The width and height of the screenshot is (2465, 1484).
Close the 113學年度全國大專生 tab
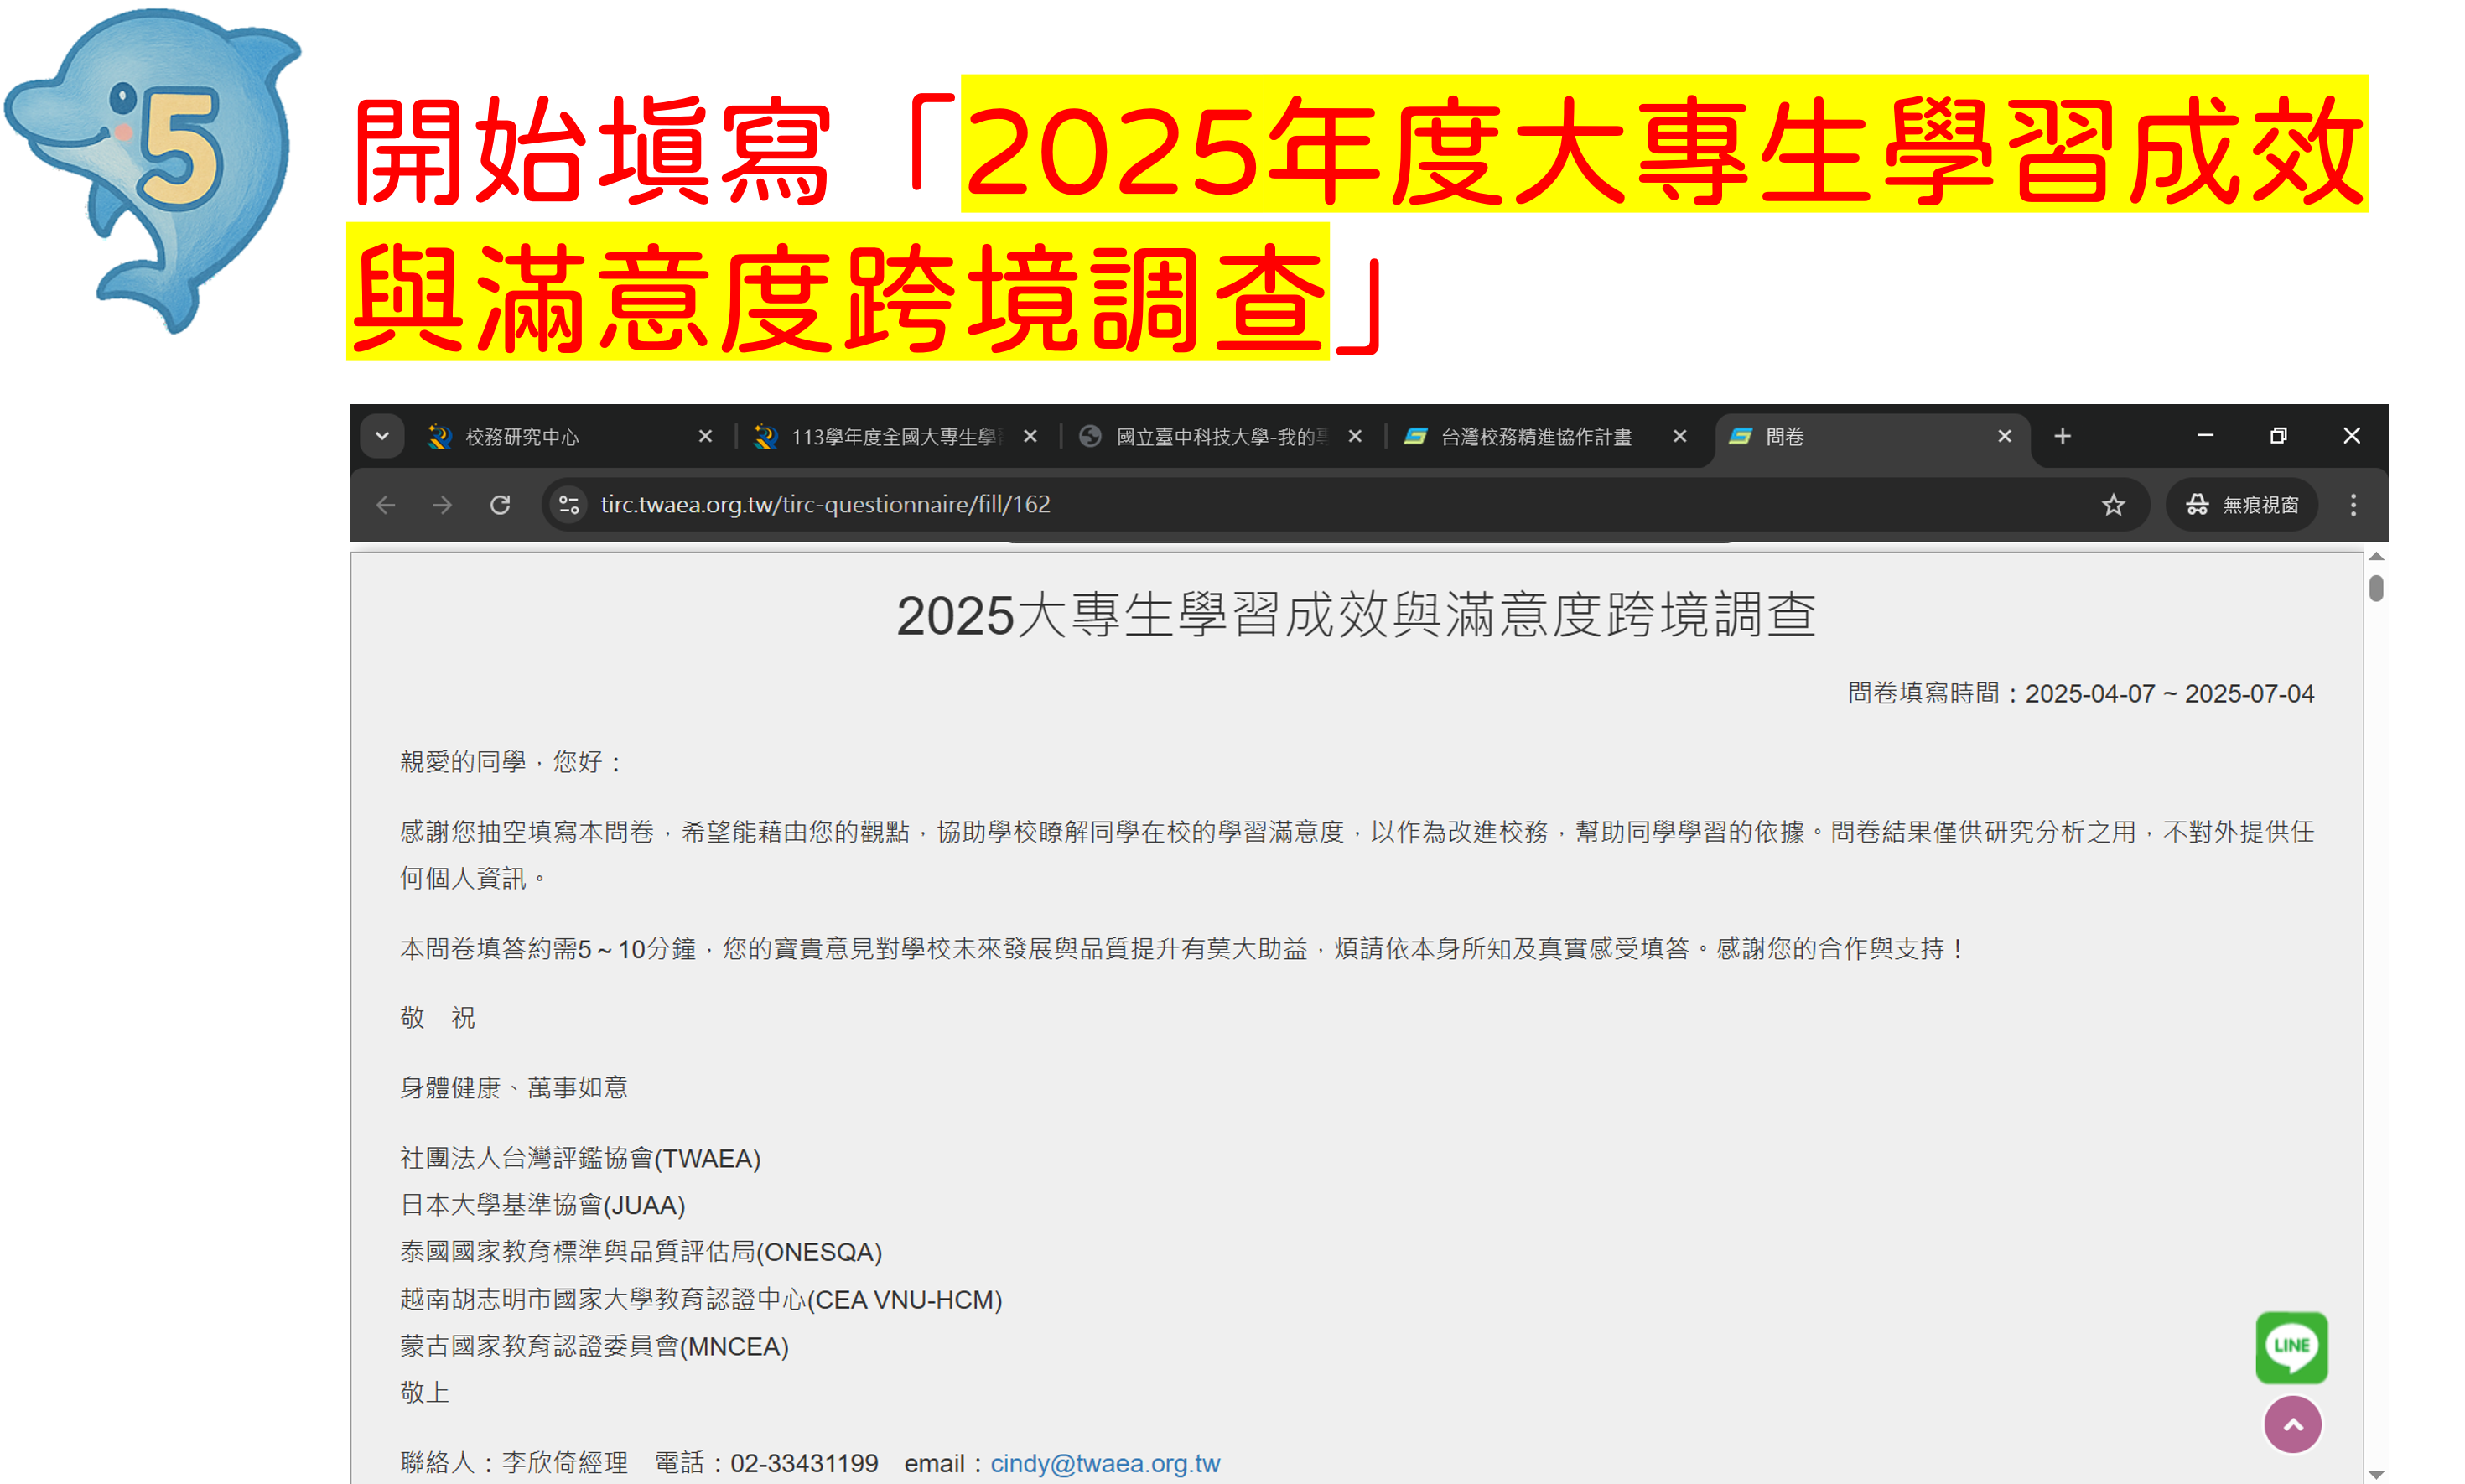tap(1030, 436)
